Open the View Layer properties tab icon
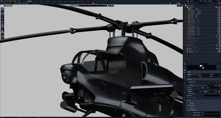221x118 pixels. 184,75
